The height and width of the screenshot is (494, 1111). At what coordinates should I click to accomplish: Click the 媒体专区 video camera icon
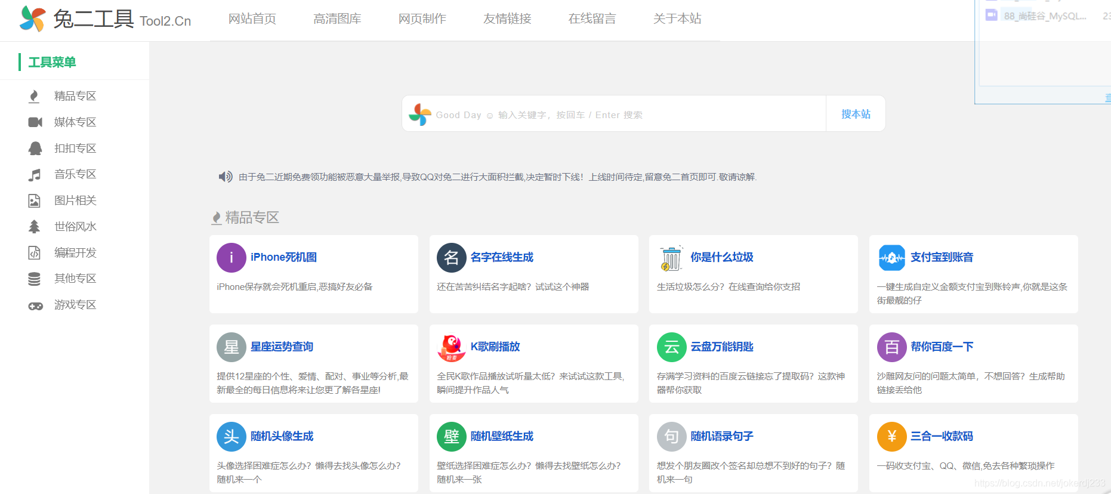[35, 122]
